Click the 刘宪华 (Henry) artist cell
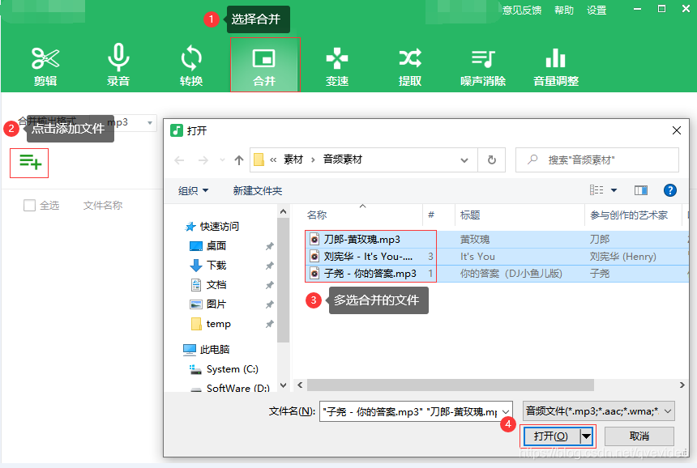Image resolution: width=697 pixels, height=468 pixels. [x=622, y=256]
